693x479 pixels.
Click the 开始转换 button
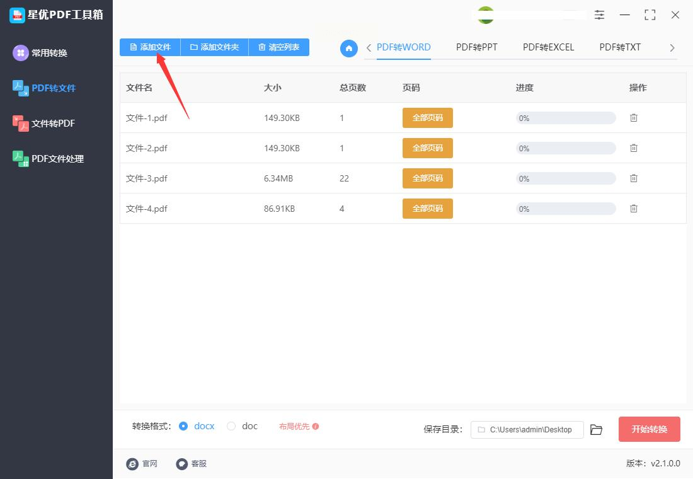click(650, 429)
